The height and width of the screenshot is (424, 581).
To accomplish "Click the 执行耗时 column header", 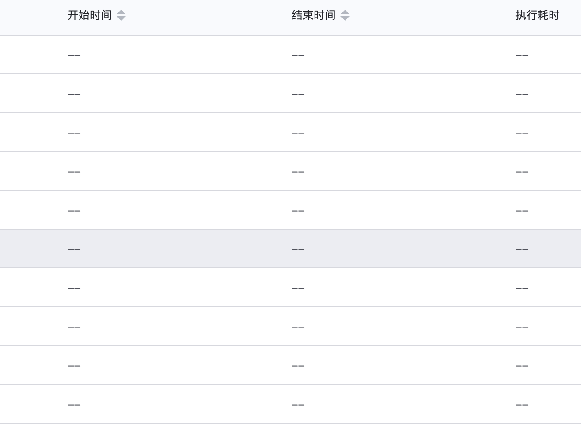I will [537, 15].
